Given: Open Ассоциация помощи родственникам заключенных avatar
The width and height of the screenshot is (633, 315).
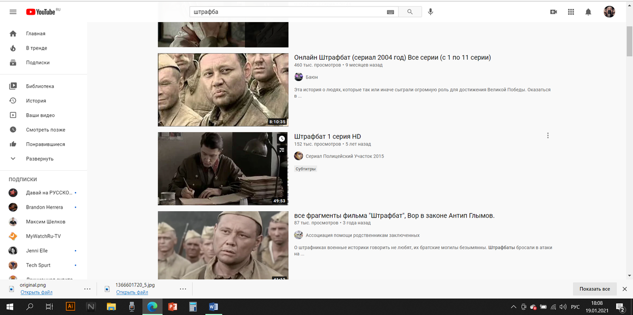Looking at the screenshot, I should click(299, 235).
